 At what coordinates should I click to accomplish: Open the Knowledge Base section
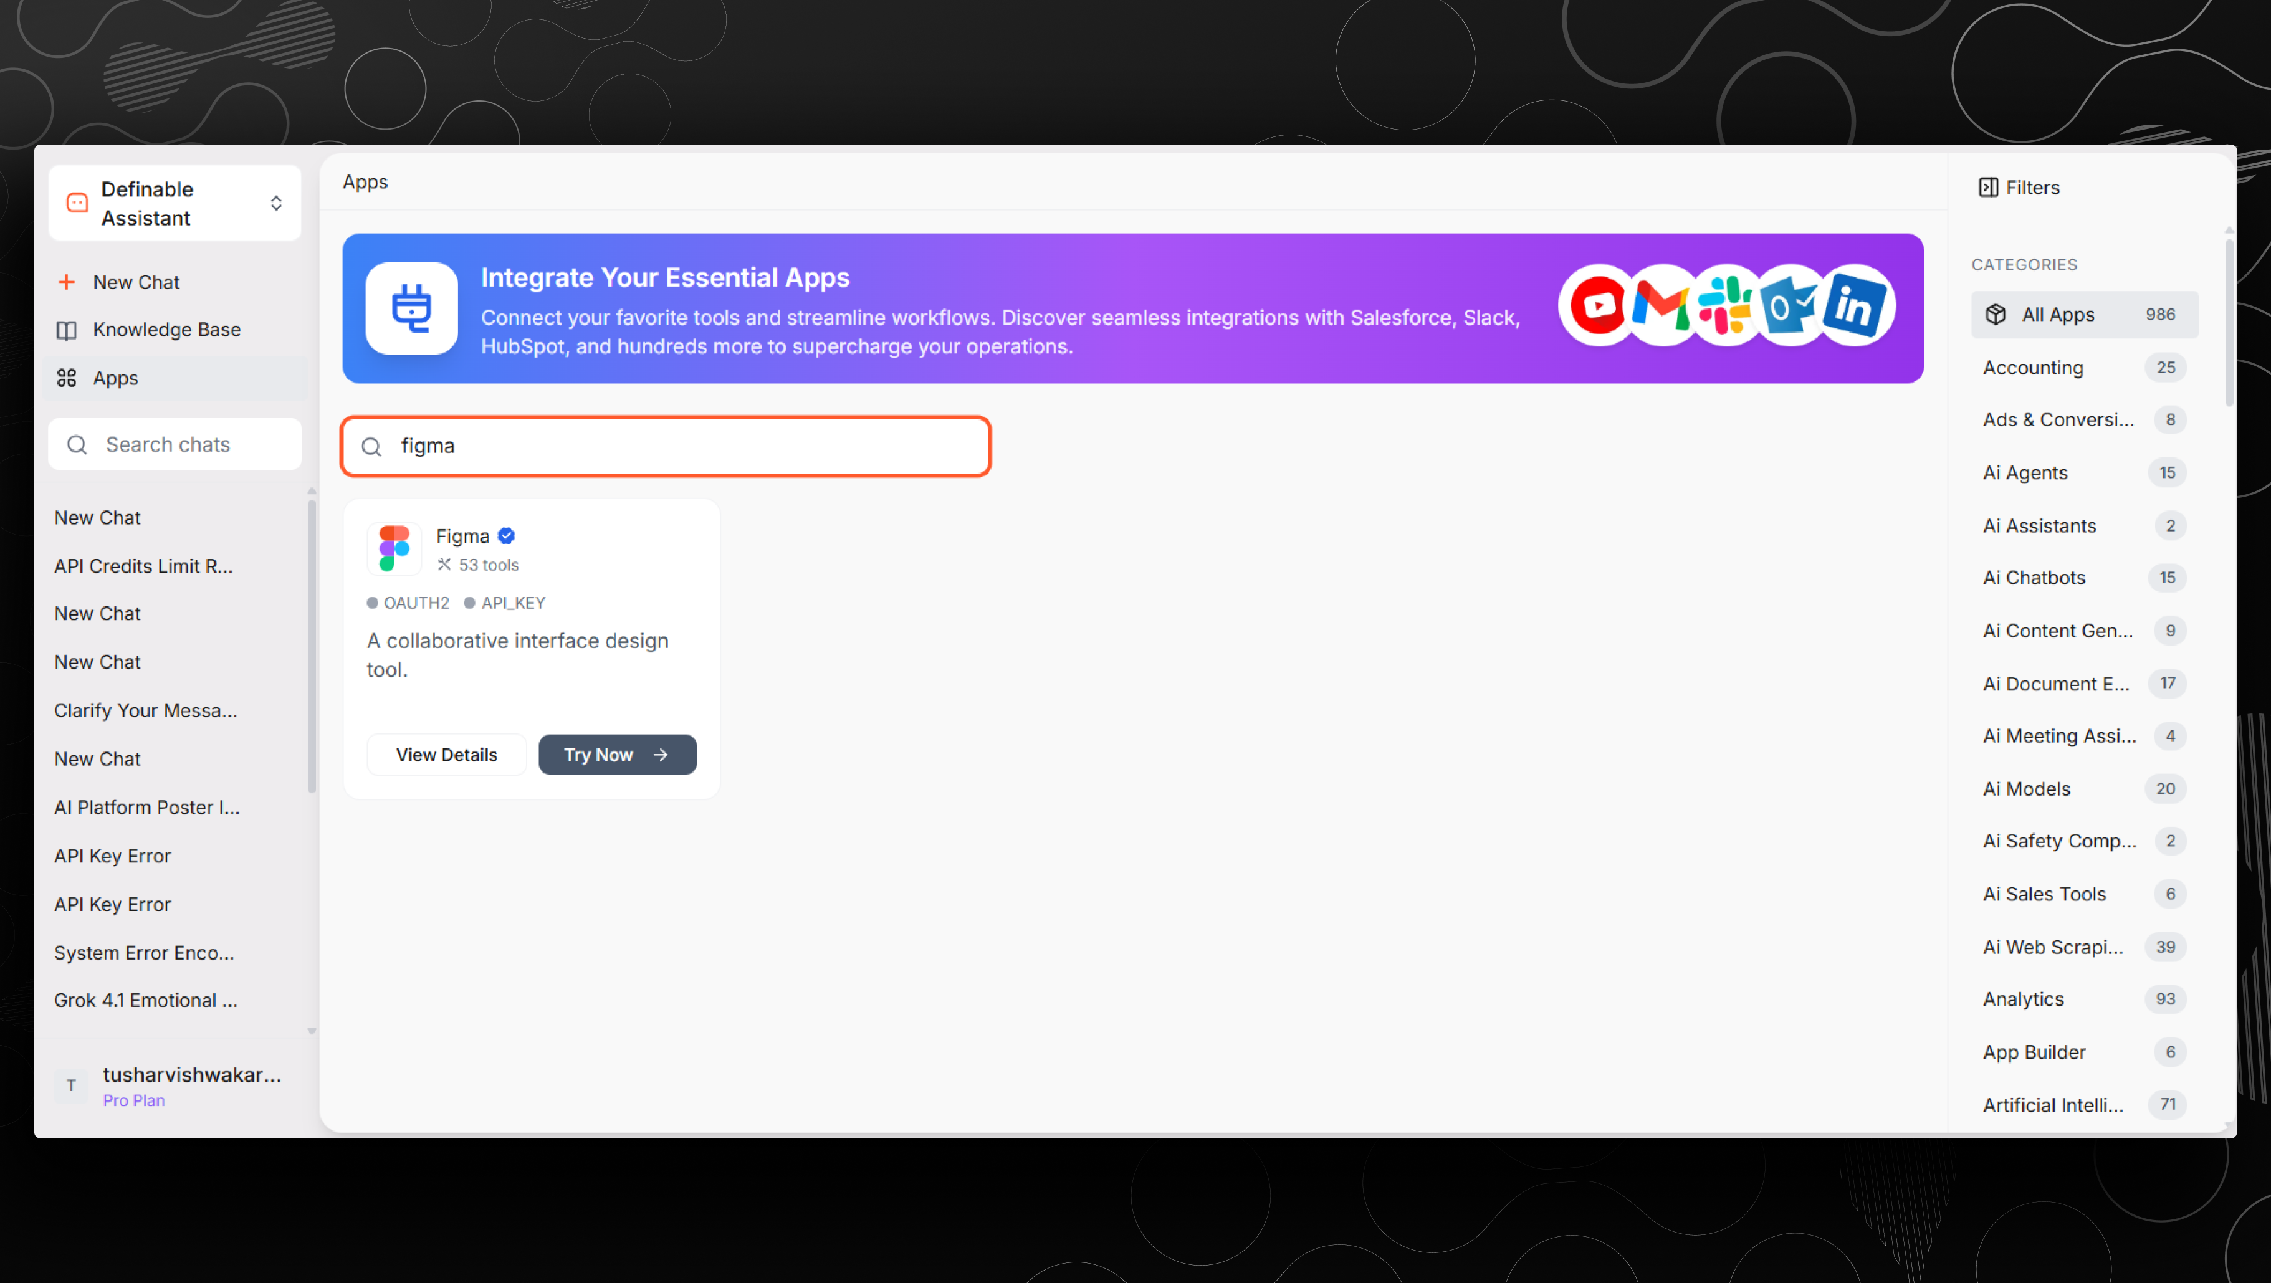pyautogui.click(x=175, y=330)
